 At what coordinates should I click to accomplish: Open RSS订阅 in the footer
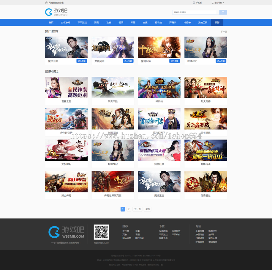(139, 238)
